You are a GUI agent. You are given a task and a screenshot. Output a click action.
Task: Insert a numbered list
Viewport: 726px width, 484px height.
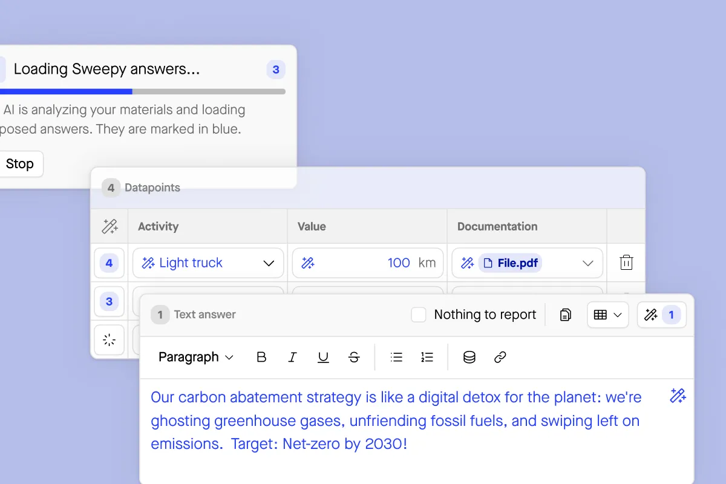tap(427, 358)
